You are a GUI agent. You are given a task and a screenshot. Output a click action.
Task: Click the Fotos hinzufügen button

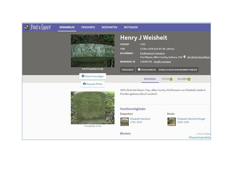point(93,76)
